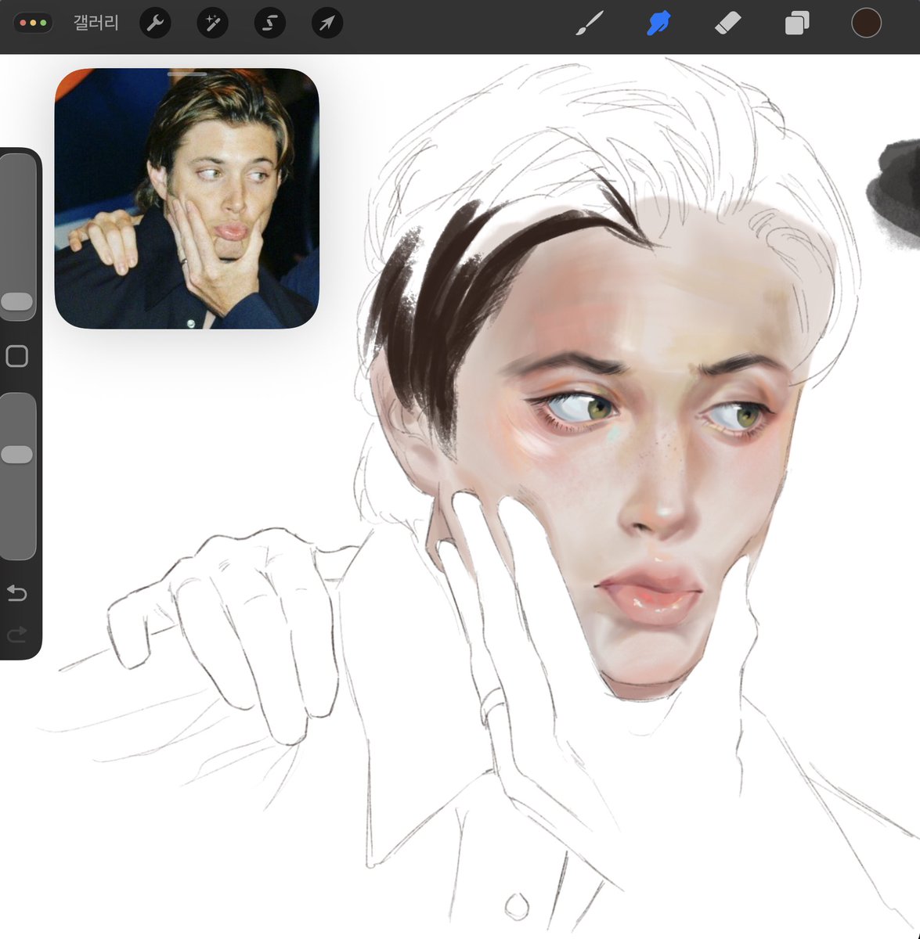Select the Selection S-ribbon tool
The image size is (920, 939).
(x=269, y=23)
